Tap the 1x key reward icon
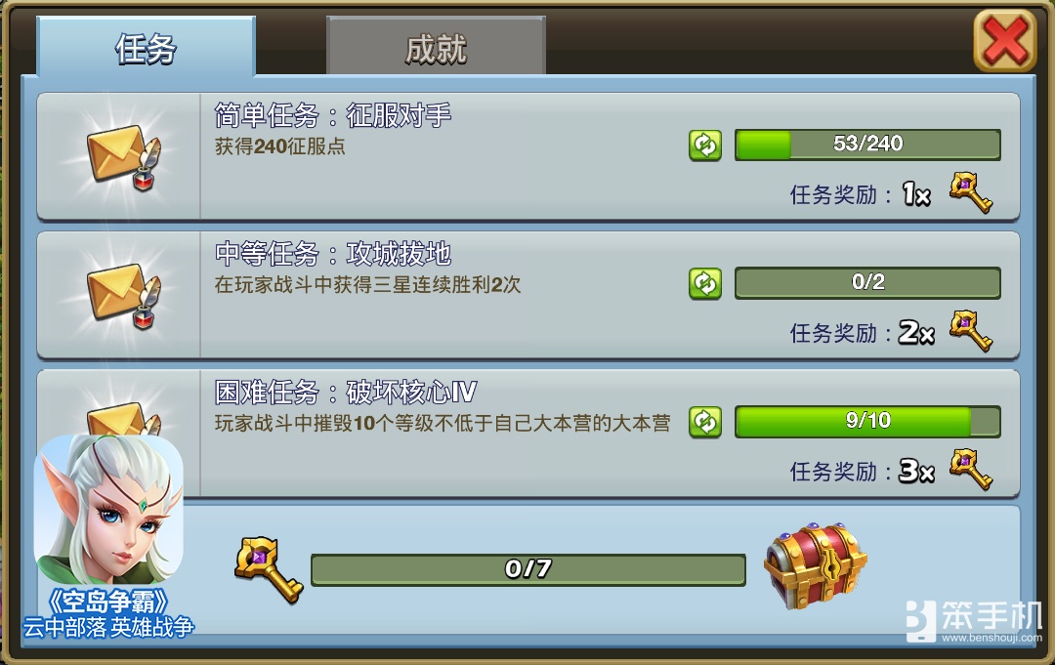Image resolution: width=1055 pixels, height=665 pixels. pos(970,192)
